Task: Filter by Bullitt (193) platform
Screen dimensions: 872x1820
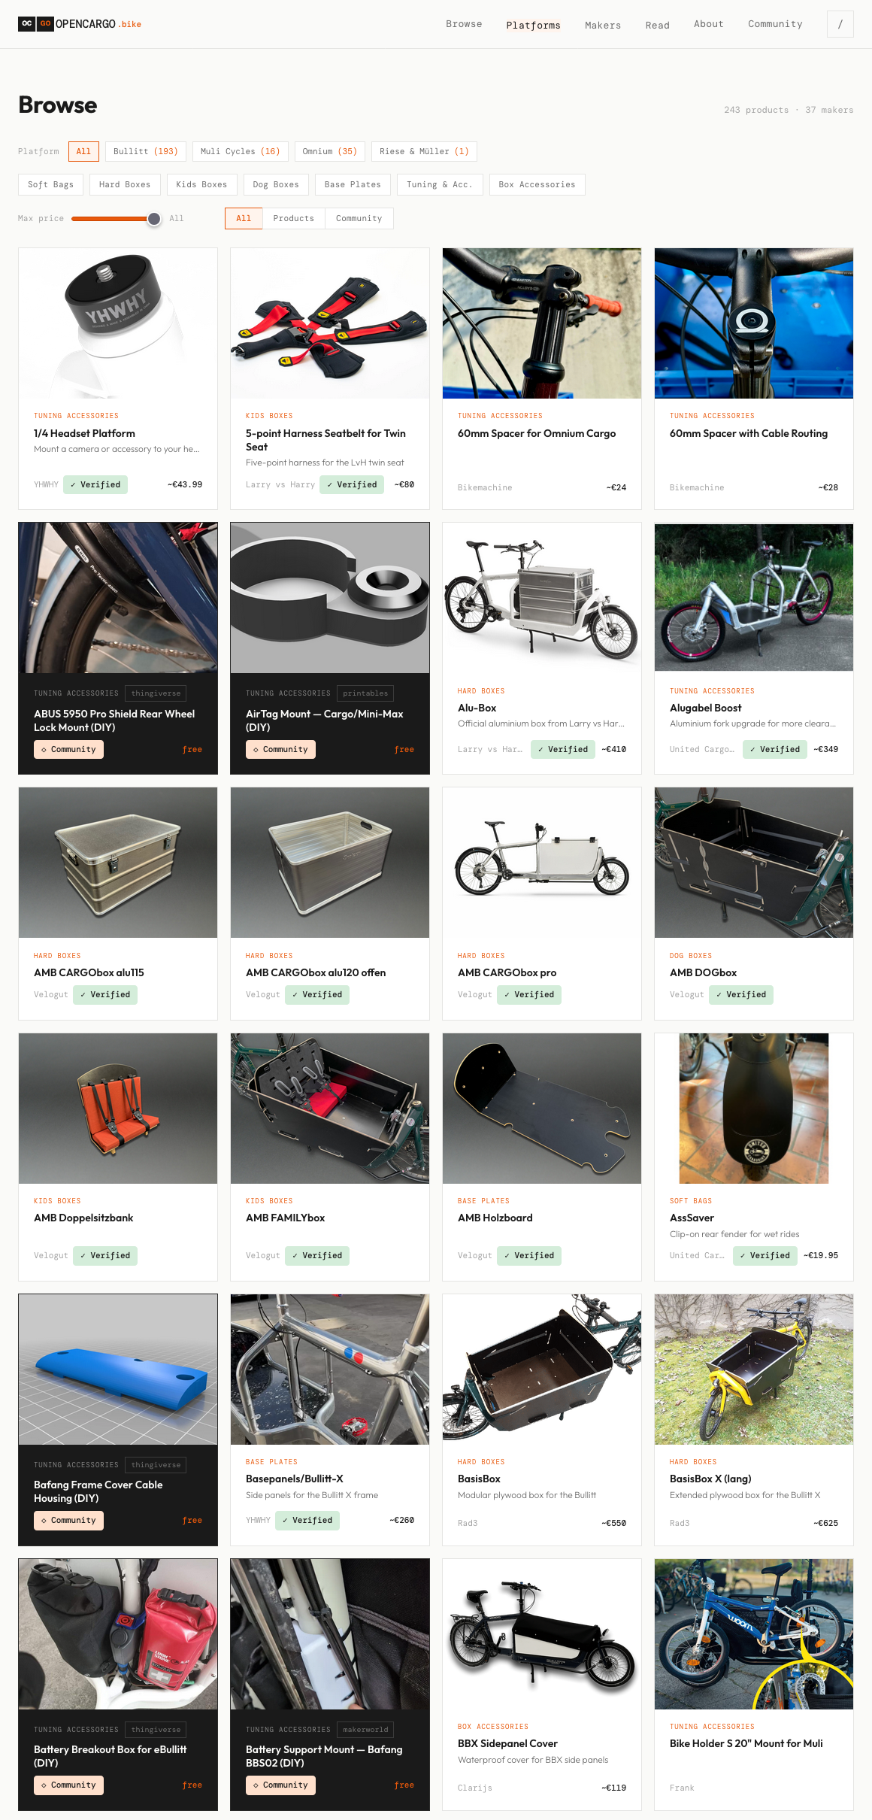Action: 146,151
